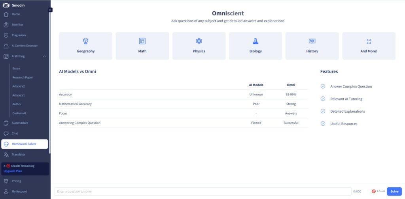Click the Successful table cell

291,123
